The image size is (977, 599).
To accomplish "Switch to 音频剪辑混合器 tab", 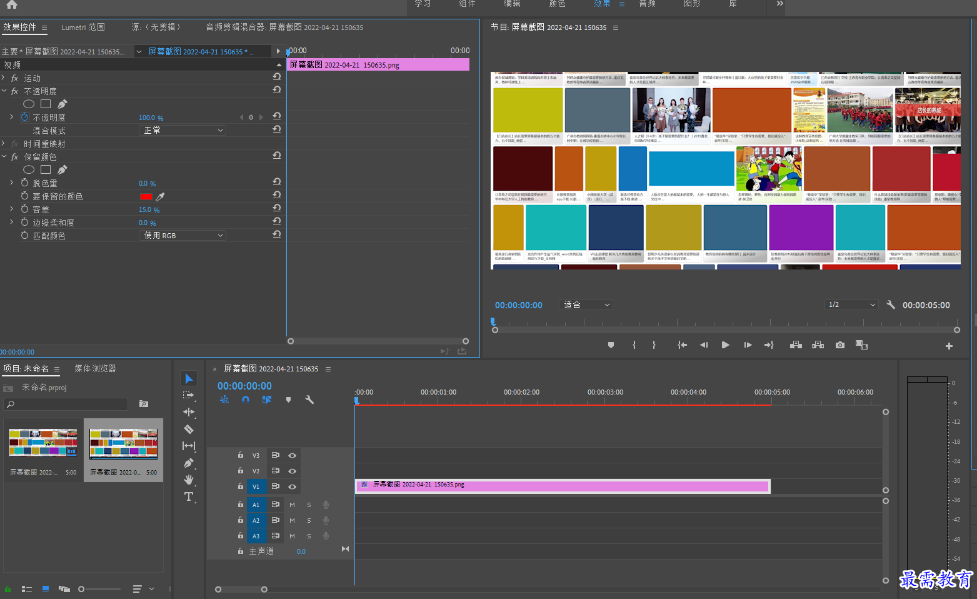I will coord(284,27).
